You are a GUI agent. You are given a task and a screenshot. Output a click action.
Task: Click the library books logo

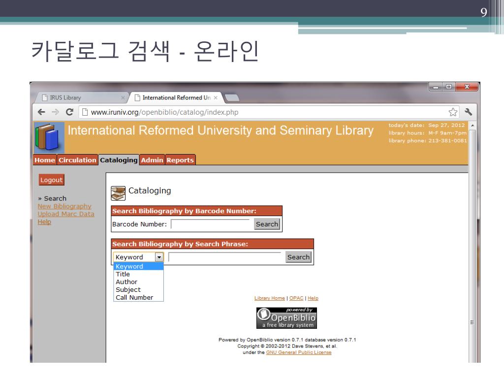pyautogui.click(x=49, y=137)
